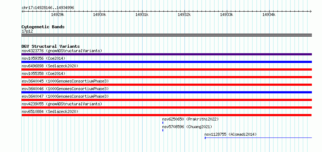This screenshot has width=322, height=152.
Task: Select the small blue nsv6250650 marker
Action: (x=163, y=123)
